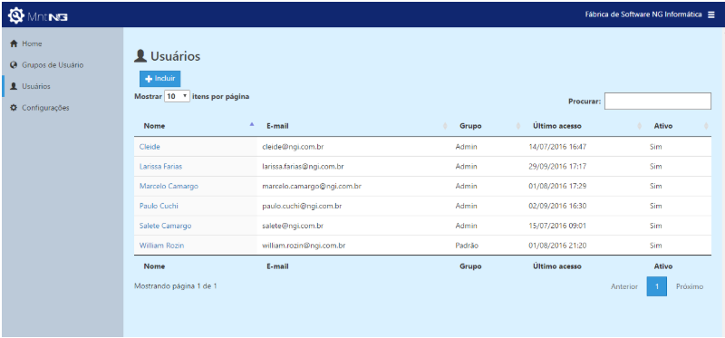Click Admin group in Cleide's row

click(466, 147)
